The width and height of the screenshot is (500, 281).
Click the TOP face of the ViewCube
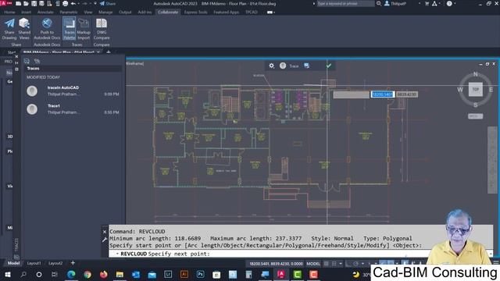click(476, 90)
